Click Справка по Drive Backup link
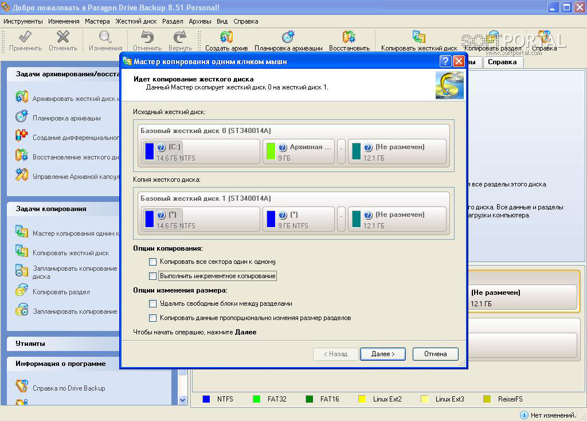587x421 pixels. (69, 388)
